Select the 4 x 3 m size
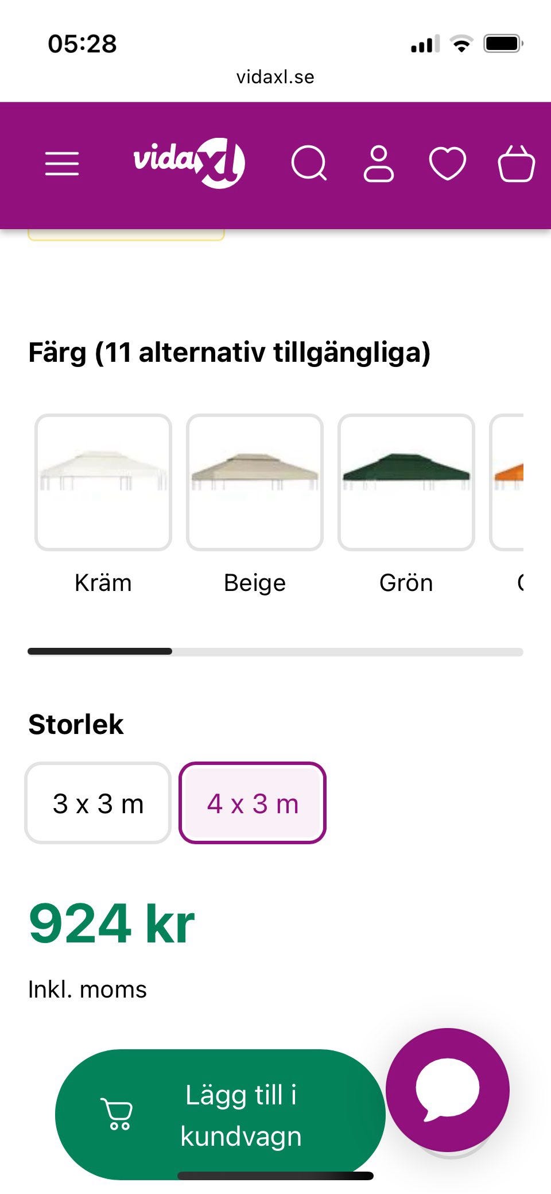This screenshot has height=1194, width=551. tap(253, 803)
